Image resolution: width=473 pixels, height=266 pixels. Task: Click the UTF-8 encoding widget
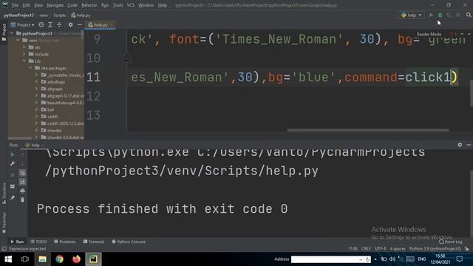click(381, 249)
